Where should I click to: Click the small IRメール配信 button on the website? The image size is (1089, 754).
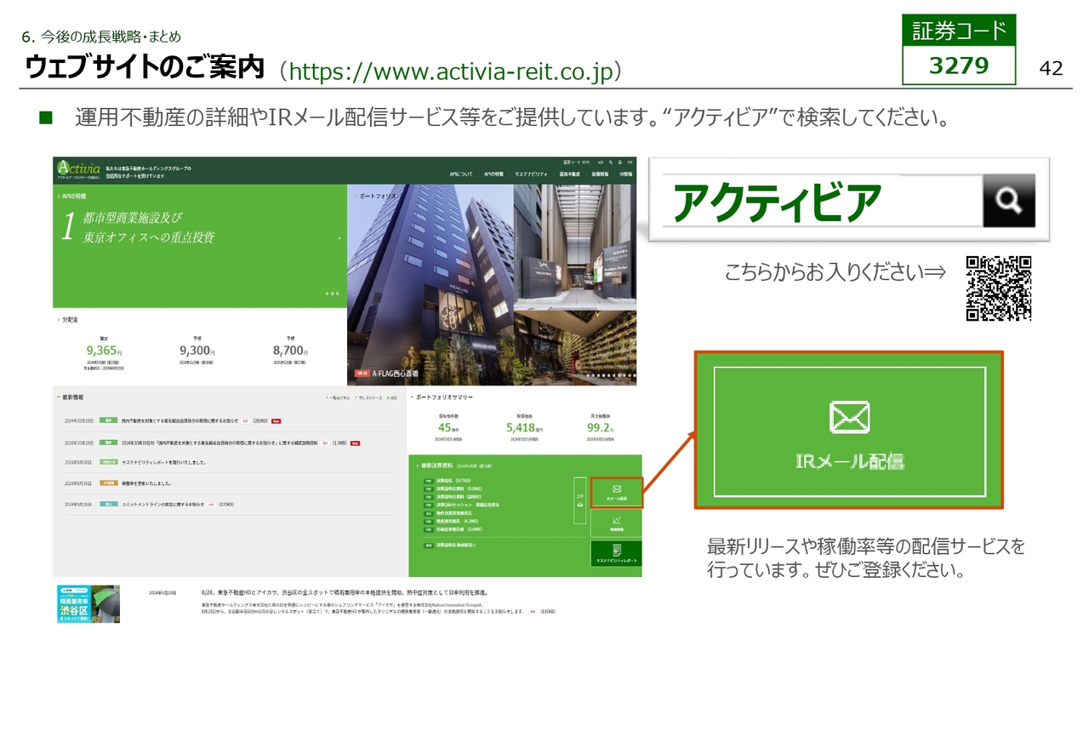tap(617, 493)
